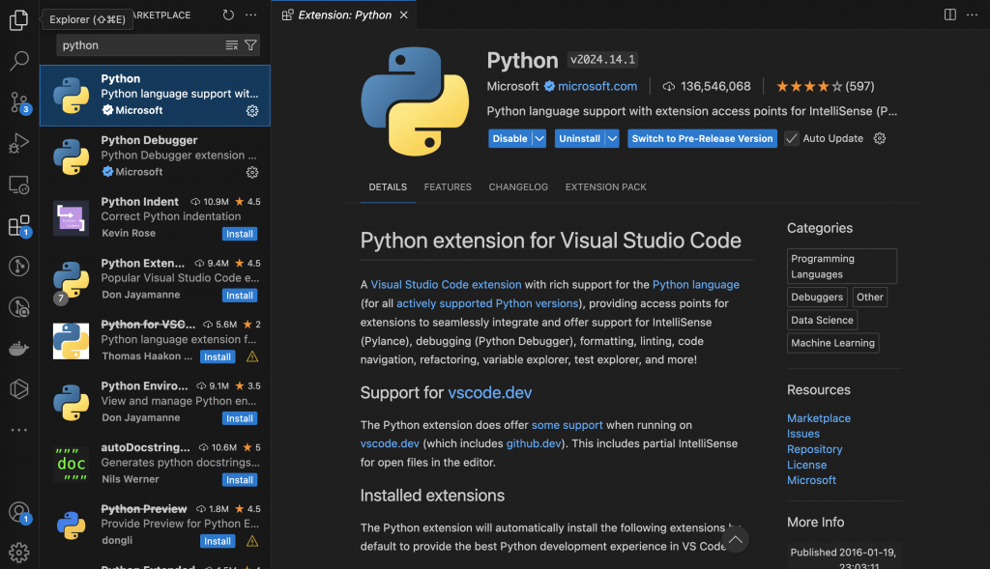This screenshot has width=990, height=569.
Task: Open the Repository link under Resources
Action: (x=814, y=449)
